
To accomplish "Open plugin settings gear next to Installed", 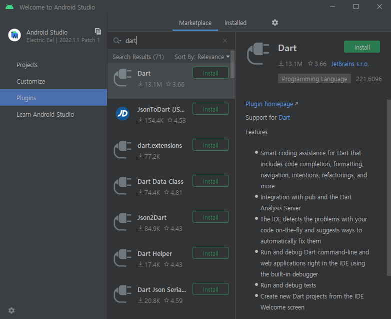I will [x=275, y=23].
